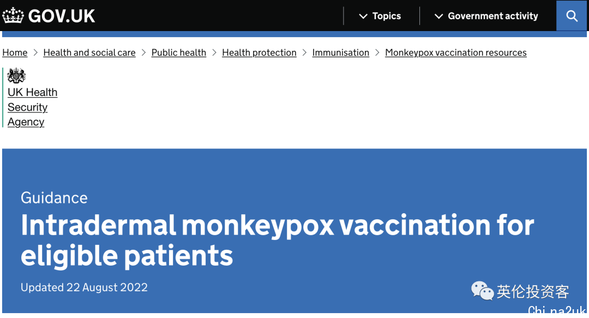The width and height of the screenshot is (589, 318).
Task: Visit UK Health Security Agency link
Action: (32, 107)
